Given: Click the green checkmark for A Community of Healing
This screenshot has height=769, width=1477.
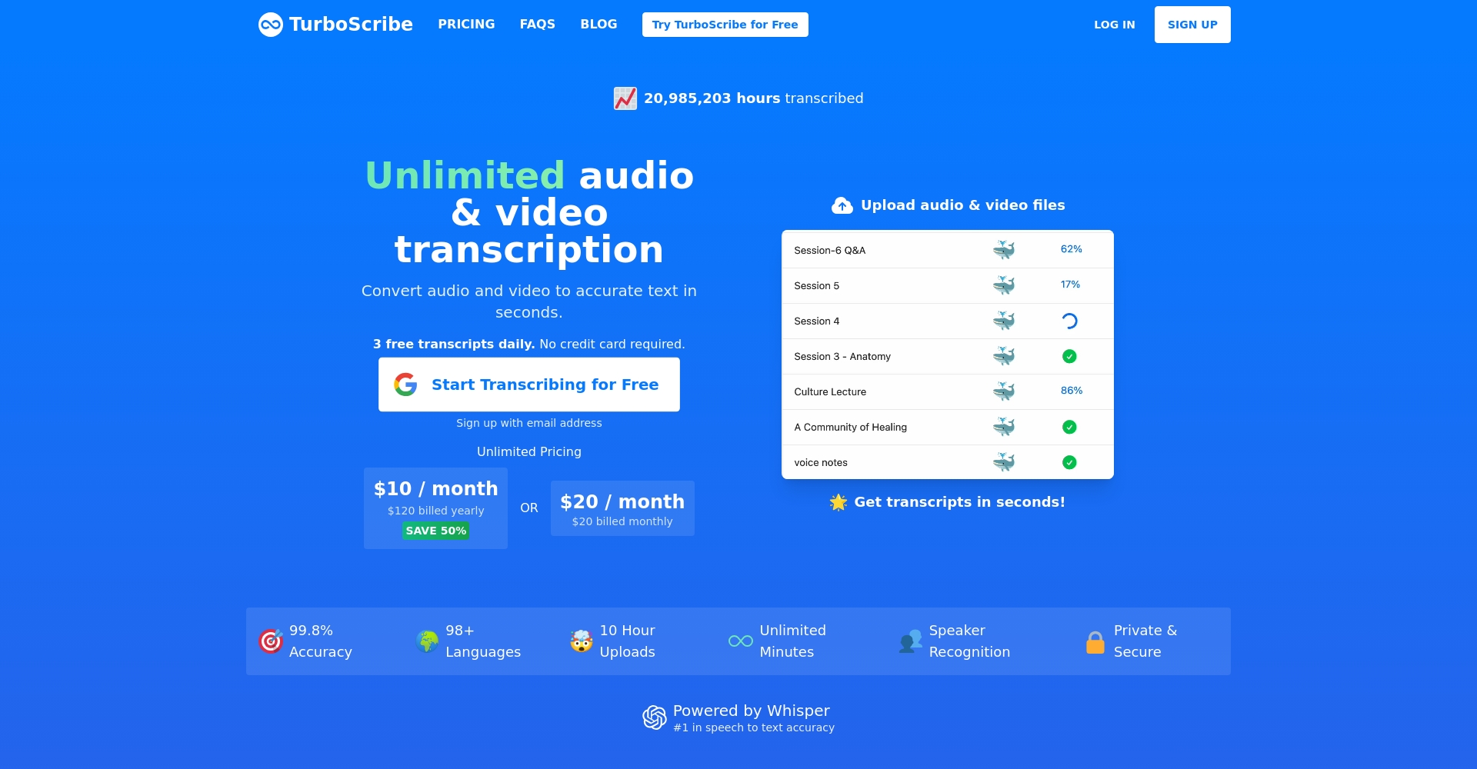Looking at the screenshot, I should 1069,427.
